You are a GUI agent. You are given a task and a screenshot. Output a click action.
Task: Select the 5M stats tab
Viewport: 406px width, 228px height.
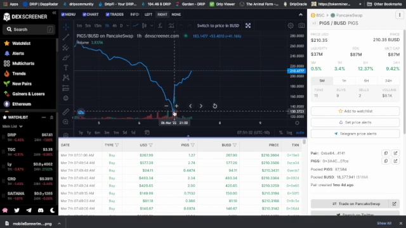322,80
